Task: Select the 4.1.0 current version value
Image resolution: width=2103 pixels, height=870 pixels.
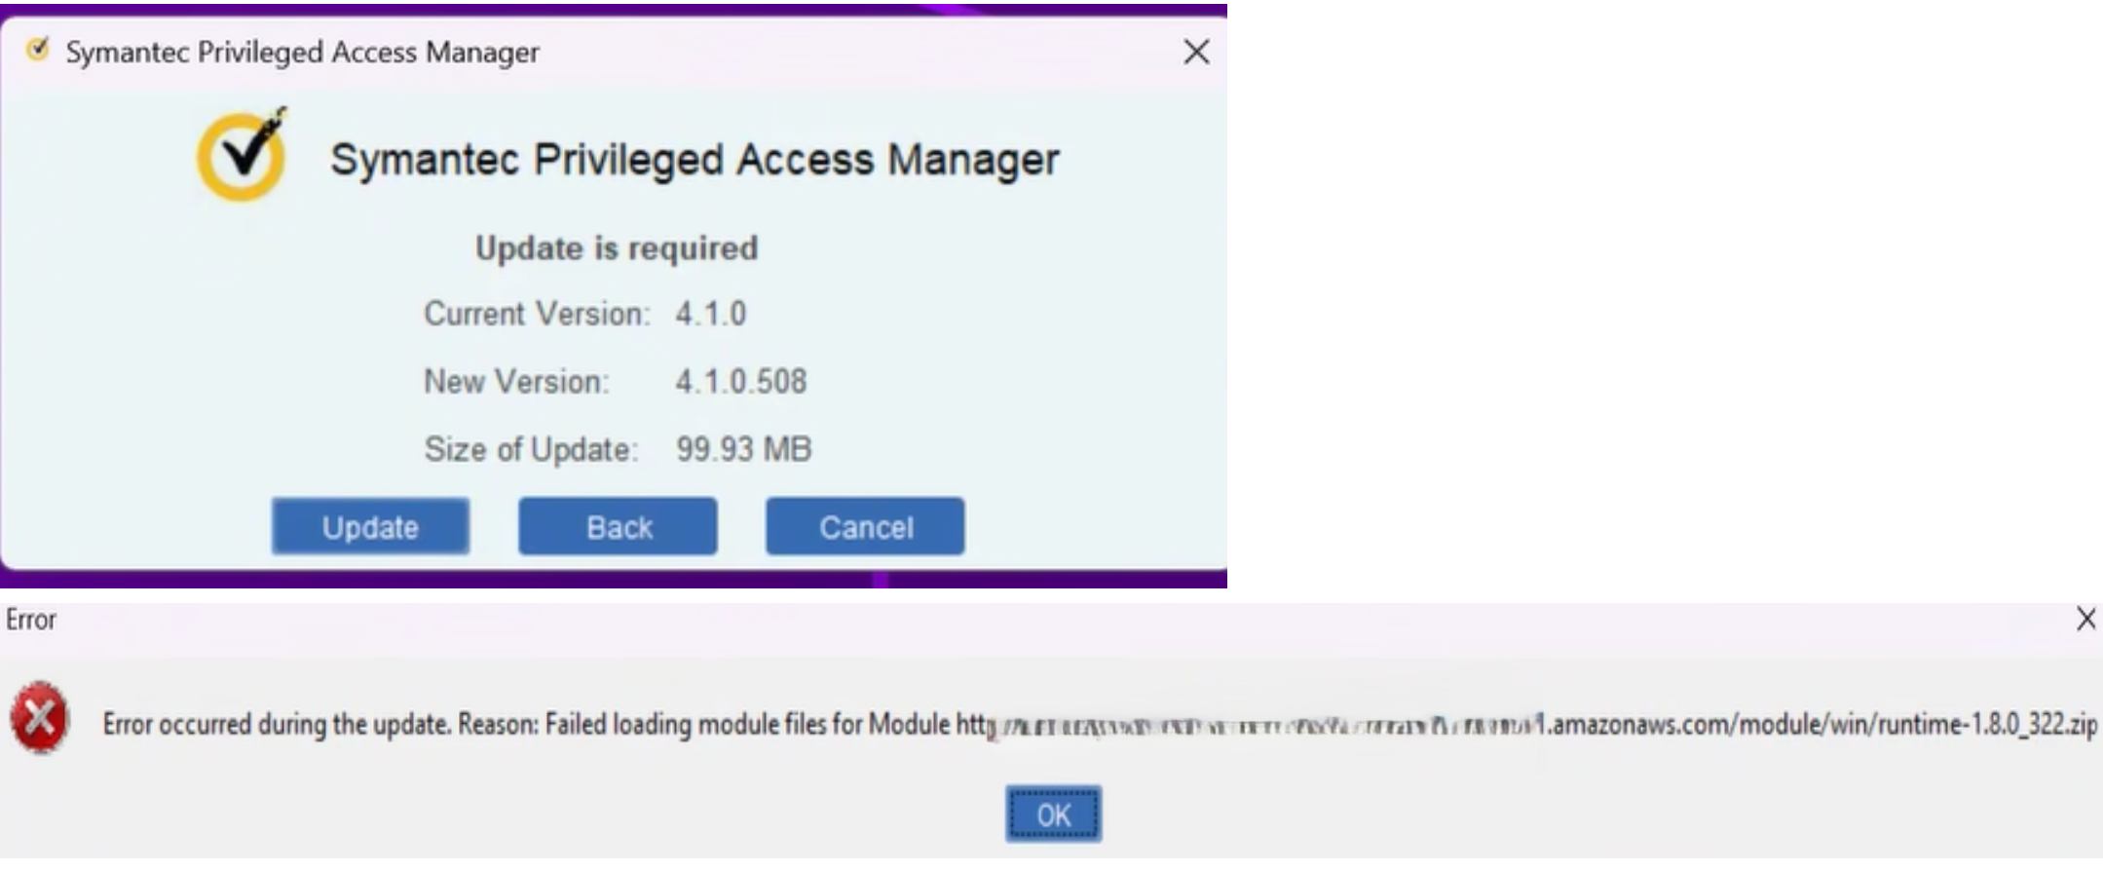Action: click(710, 314)
